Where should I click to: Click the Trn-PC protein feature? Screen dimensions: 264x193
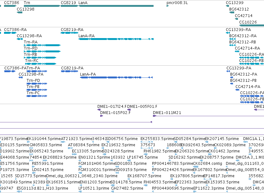coord(37,96)
